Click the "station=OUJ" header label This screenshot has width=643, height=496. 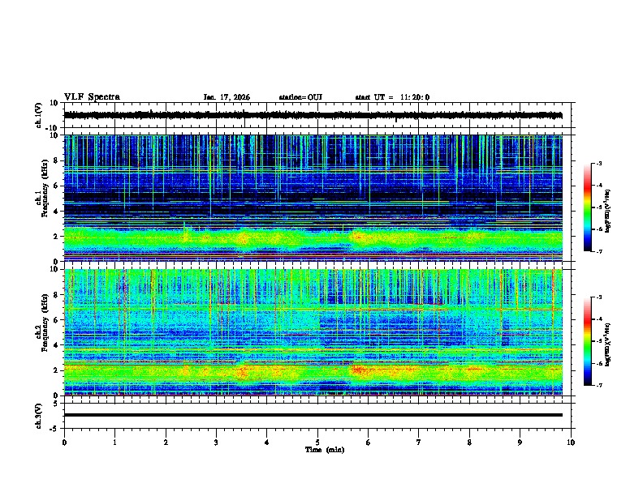pyautogui.click(x=300, y=97)
